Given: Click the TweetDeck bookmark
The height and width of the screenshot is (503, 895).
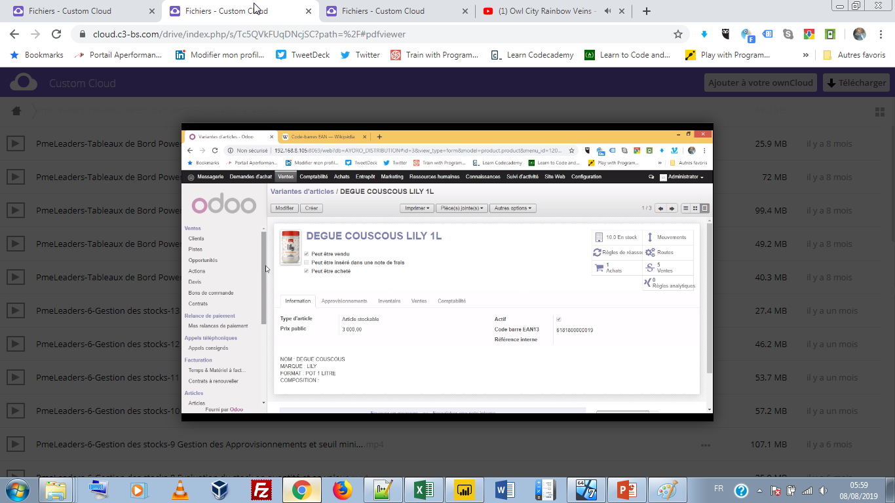Looking at the screenshot, I should (x=304, y=55).
